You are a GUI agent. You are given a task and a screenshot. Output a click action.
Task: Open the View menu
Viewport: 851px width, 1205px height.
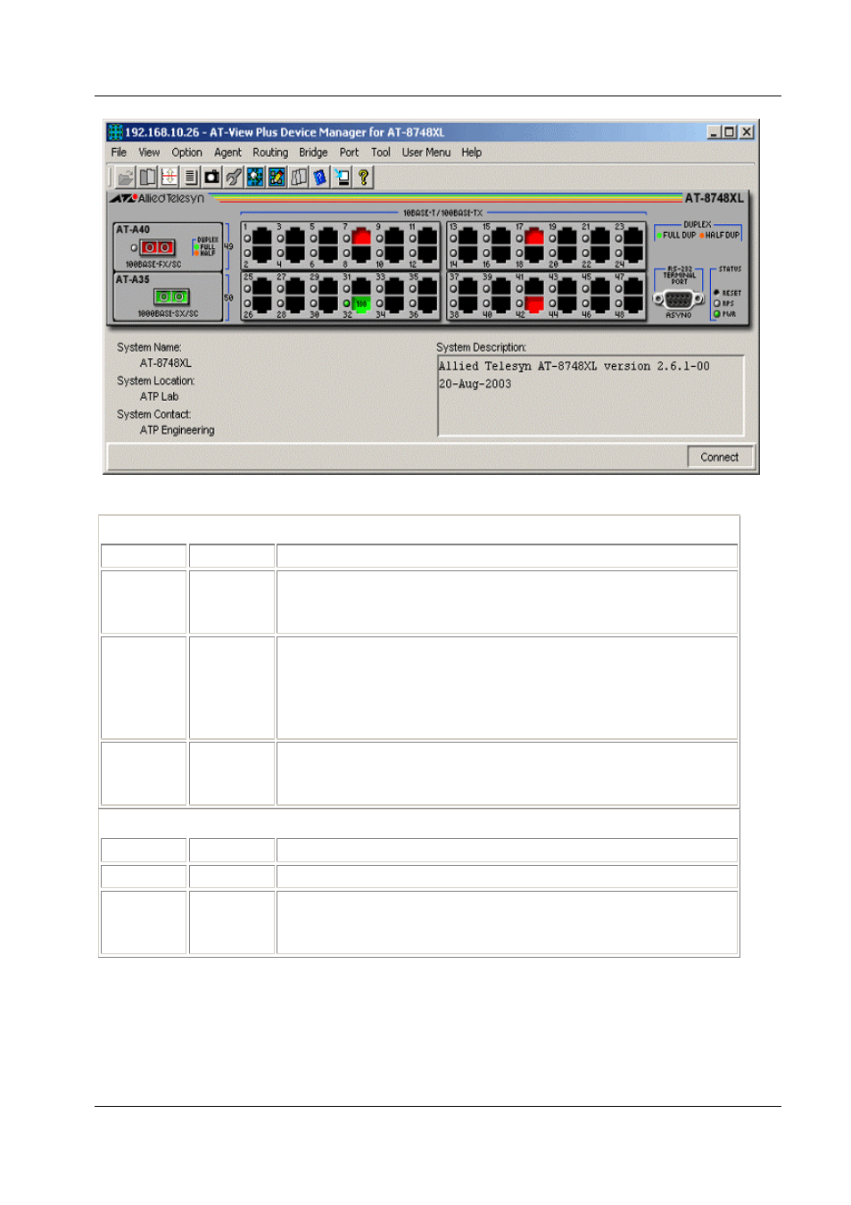click(x=149, y=153)
